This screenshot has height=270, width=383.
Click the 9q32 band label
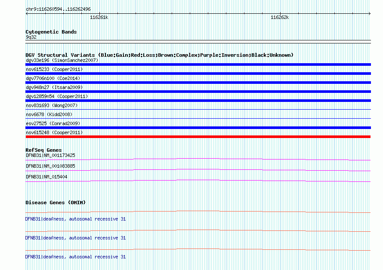(31, 37)
